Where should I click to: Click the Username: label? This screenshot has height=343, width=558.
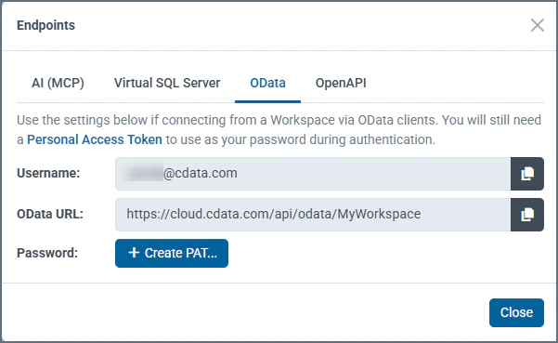click(x=48, y=173)
